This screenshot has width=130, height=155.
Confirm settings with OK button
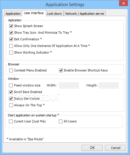click(92, 148)
